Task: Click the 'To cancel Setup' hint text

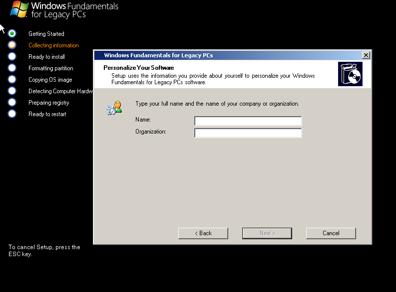Action: (44, 251)
